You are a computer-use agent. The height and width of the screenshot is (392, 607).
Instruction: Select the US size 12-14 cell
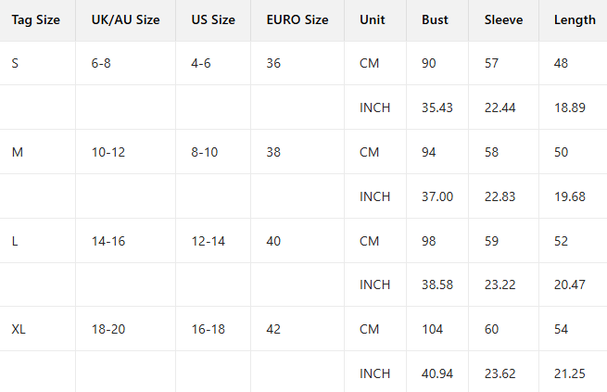(209, 241)
